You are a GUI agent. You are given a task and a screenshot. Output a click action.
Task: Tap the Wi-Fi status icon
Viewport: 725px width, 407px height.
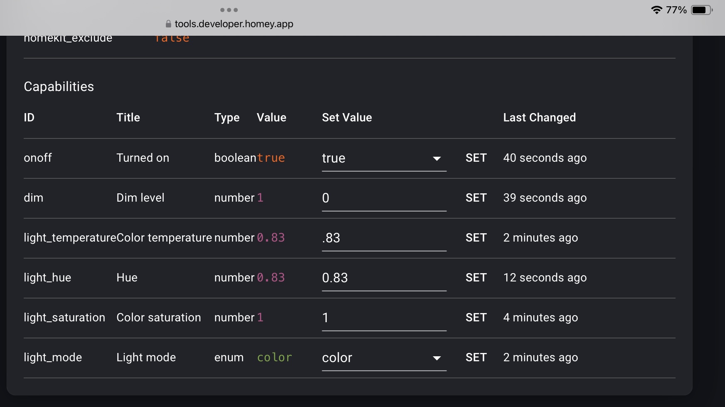coord(656,10)
